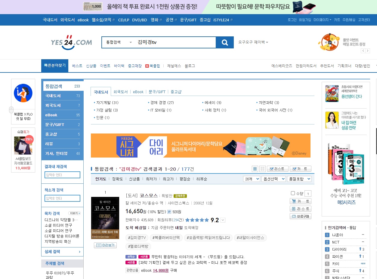Select the 국내도서 result tab
This screenshot has height=279, width=377.
[x=101, y=92]
